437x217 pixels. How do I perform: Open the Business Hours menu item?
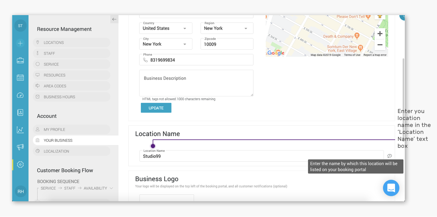point(72,97)
